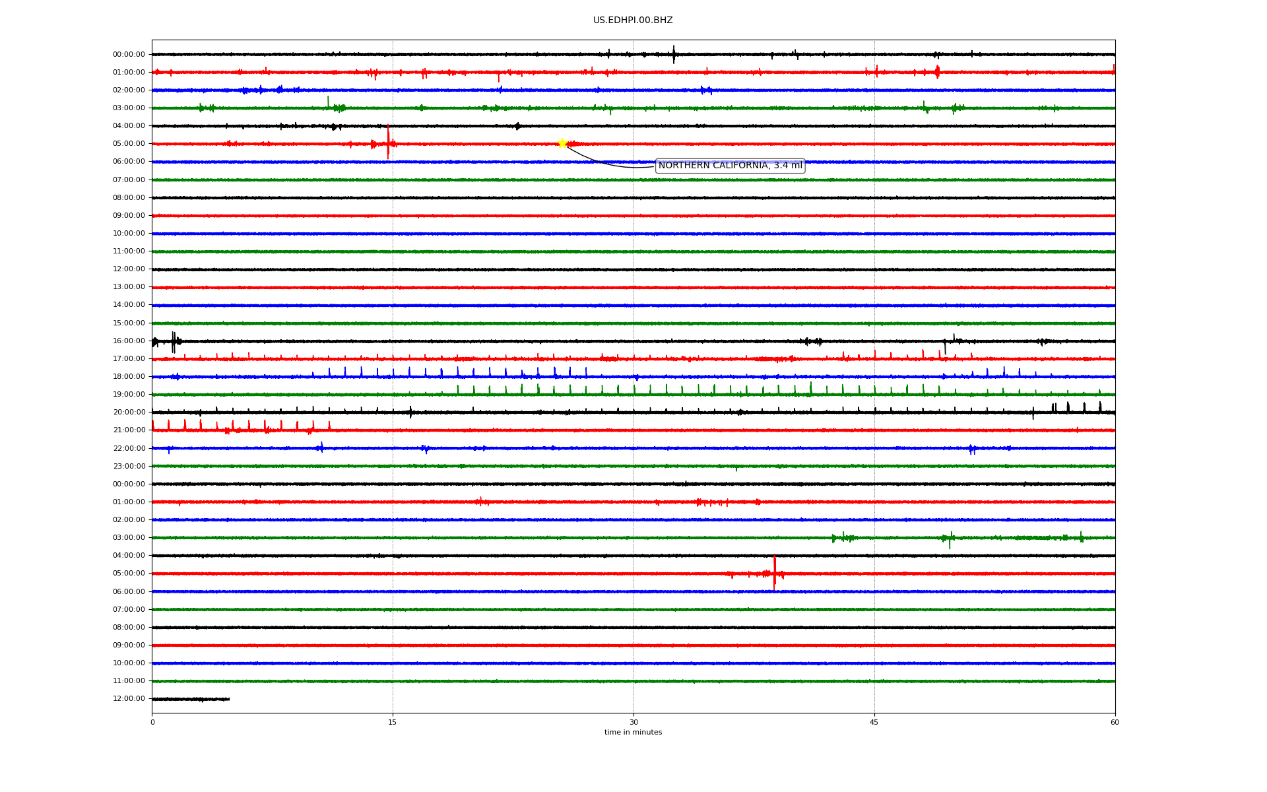Image resolution: width=1267 pixels, height=792 pixels.
Task: Click the 13:00:00 row time label
Action: pyautogui.click(x=129, y=287)
